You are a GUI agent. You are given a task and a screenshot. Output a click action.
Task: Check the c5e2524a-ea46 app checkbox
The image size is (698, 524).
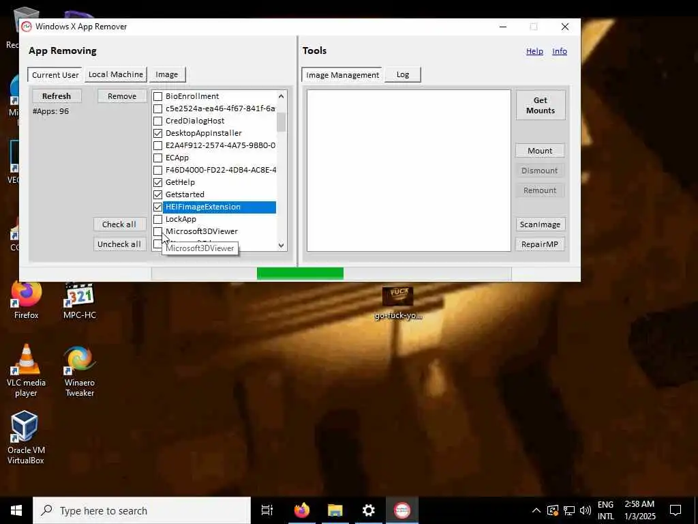[157, 108]
